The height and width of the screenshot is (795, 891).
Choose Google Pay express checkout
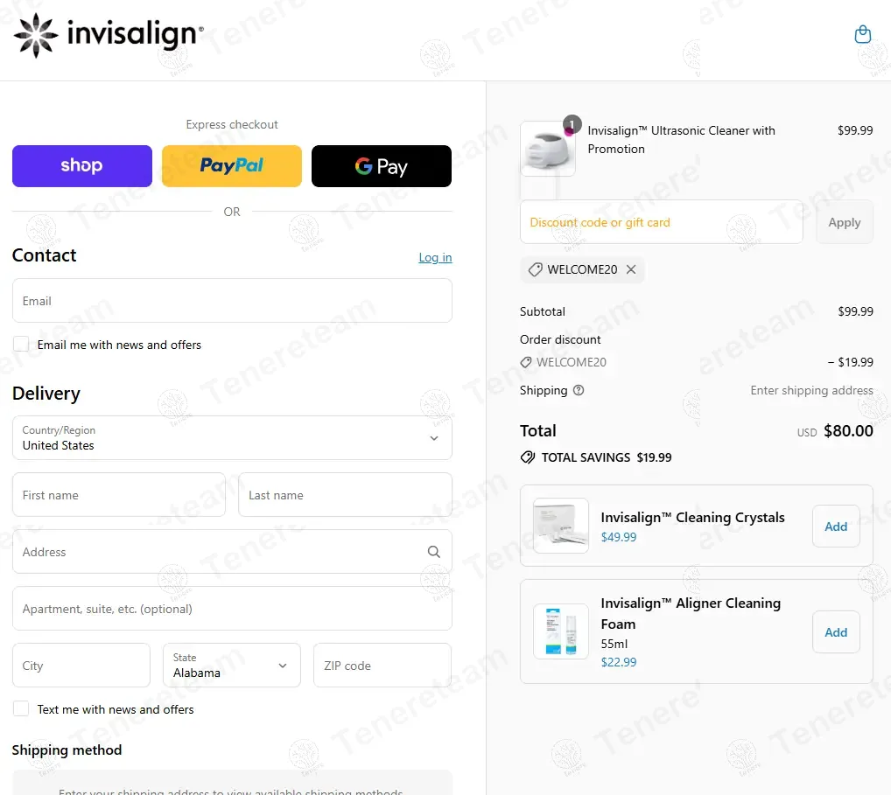point(382,166)
